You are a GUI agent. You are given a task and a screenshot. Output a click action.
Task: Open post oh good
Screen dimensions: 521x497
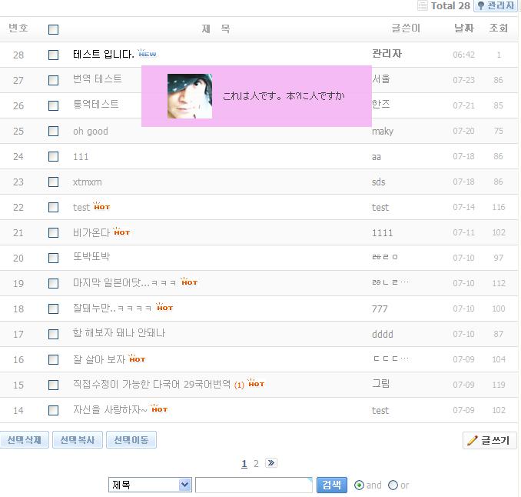pyautogui.click(x=91, y=131)
